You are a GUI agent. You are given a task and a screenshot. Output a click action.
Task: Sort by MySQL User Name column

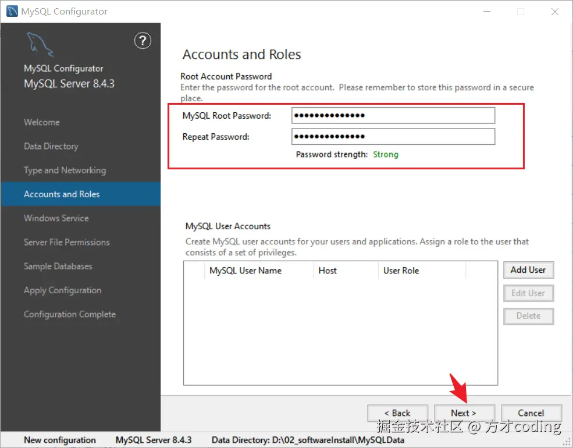[x=259, y=271]
